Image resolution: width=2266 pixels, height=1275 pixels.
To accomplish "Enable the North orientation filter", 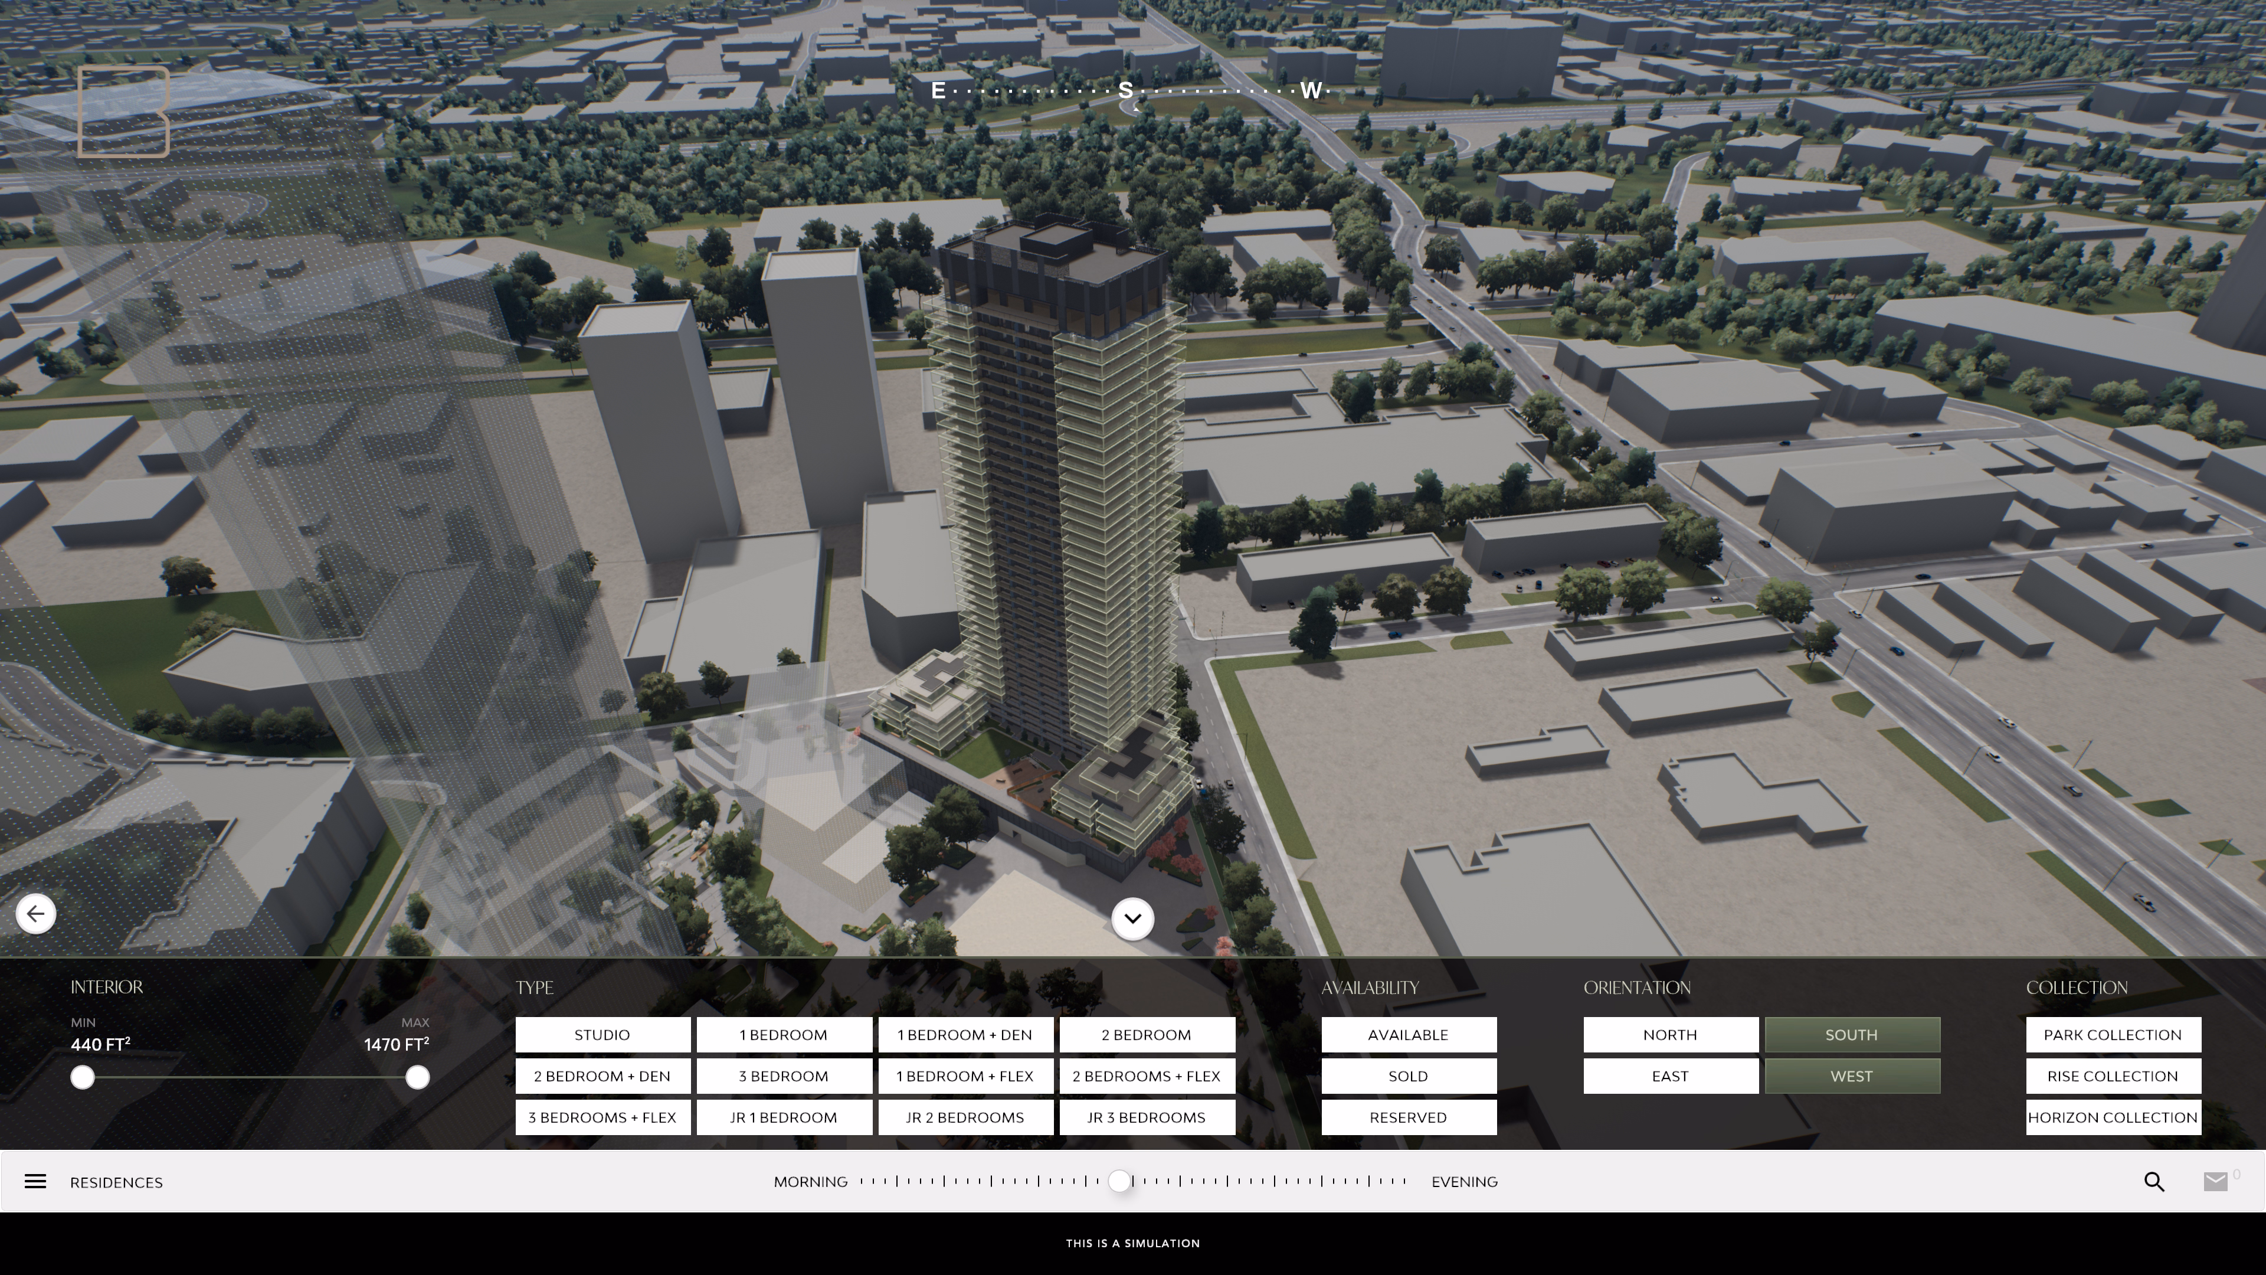I will click(x=1669, y=1035).
